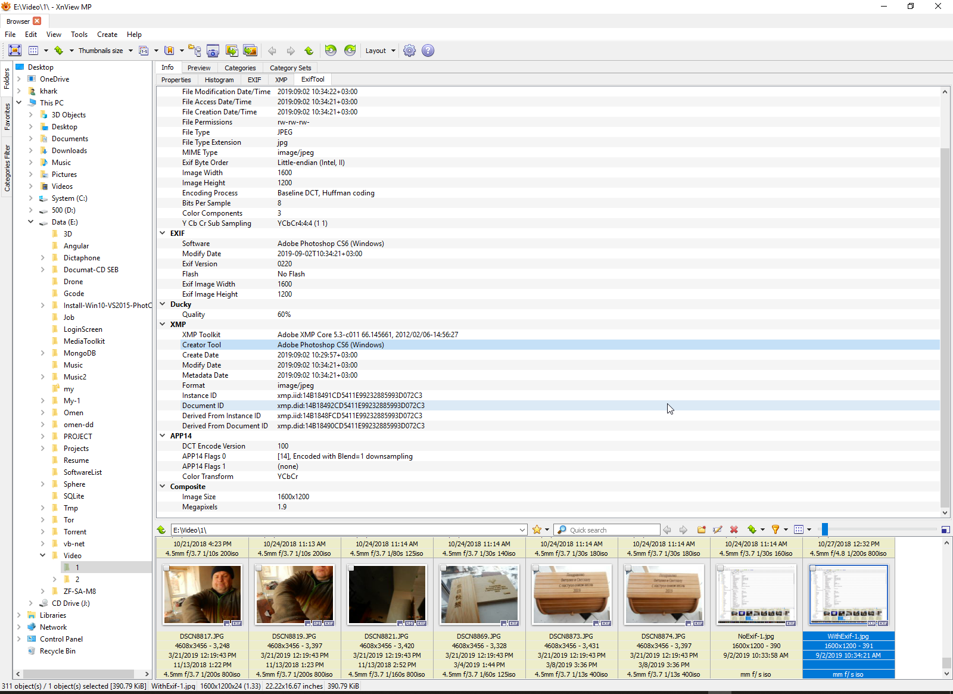Tick the checkbox on NoExif-1.jpg thumbnail
The width and height of the screenshot is (953, 694).
(721, 568)
